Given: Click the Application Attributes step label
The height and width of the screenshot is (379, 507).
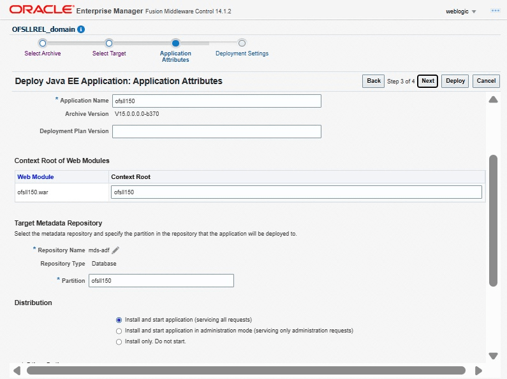Looking at the screenshot, I should pyautogui.click(x=175, y=57).
